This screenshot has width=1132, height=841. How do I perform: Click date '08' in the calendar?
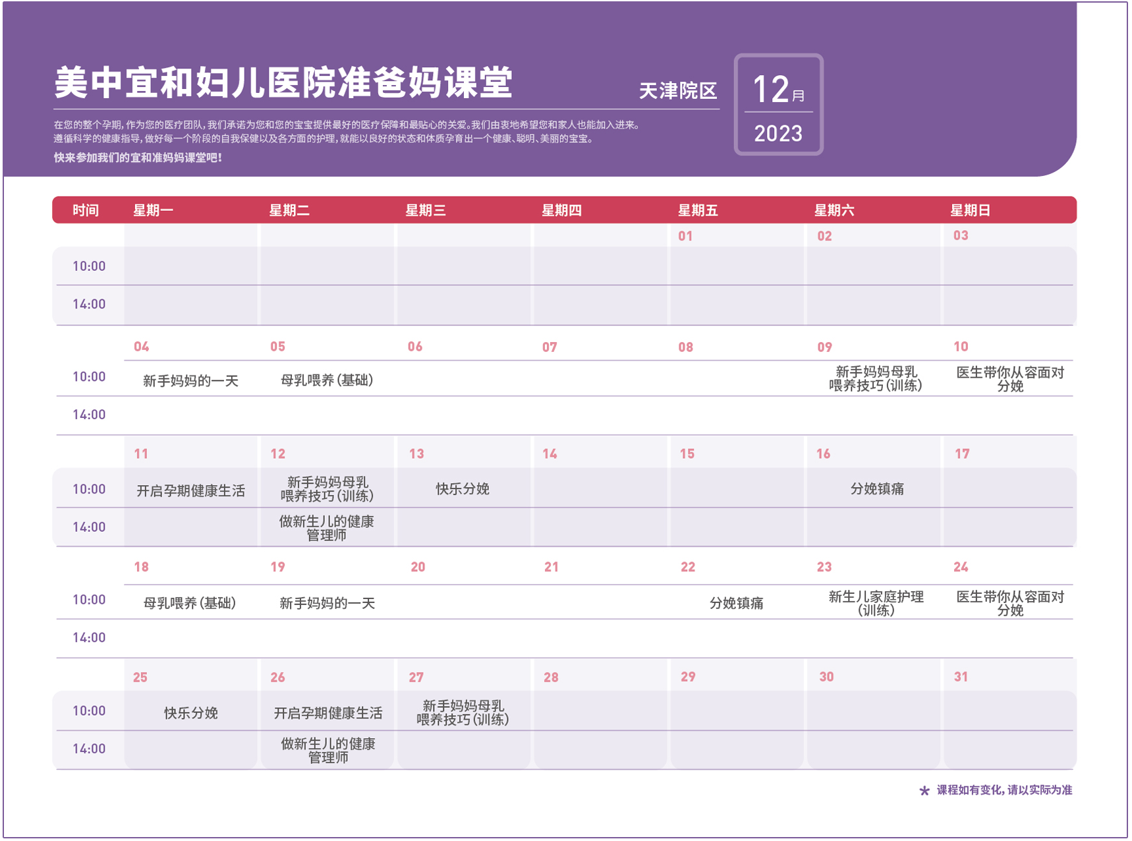686,347
